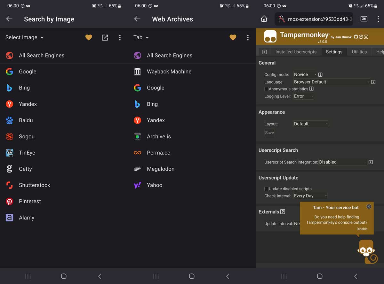Open the Language dropdown
The height and width of the screenshot is (284, 384).
(x=332, y=82)
